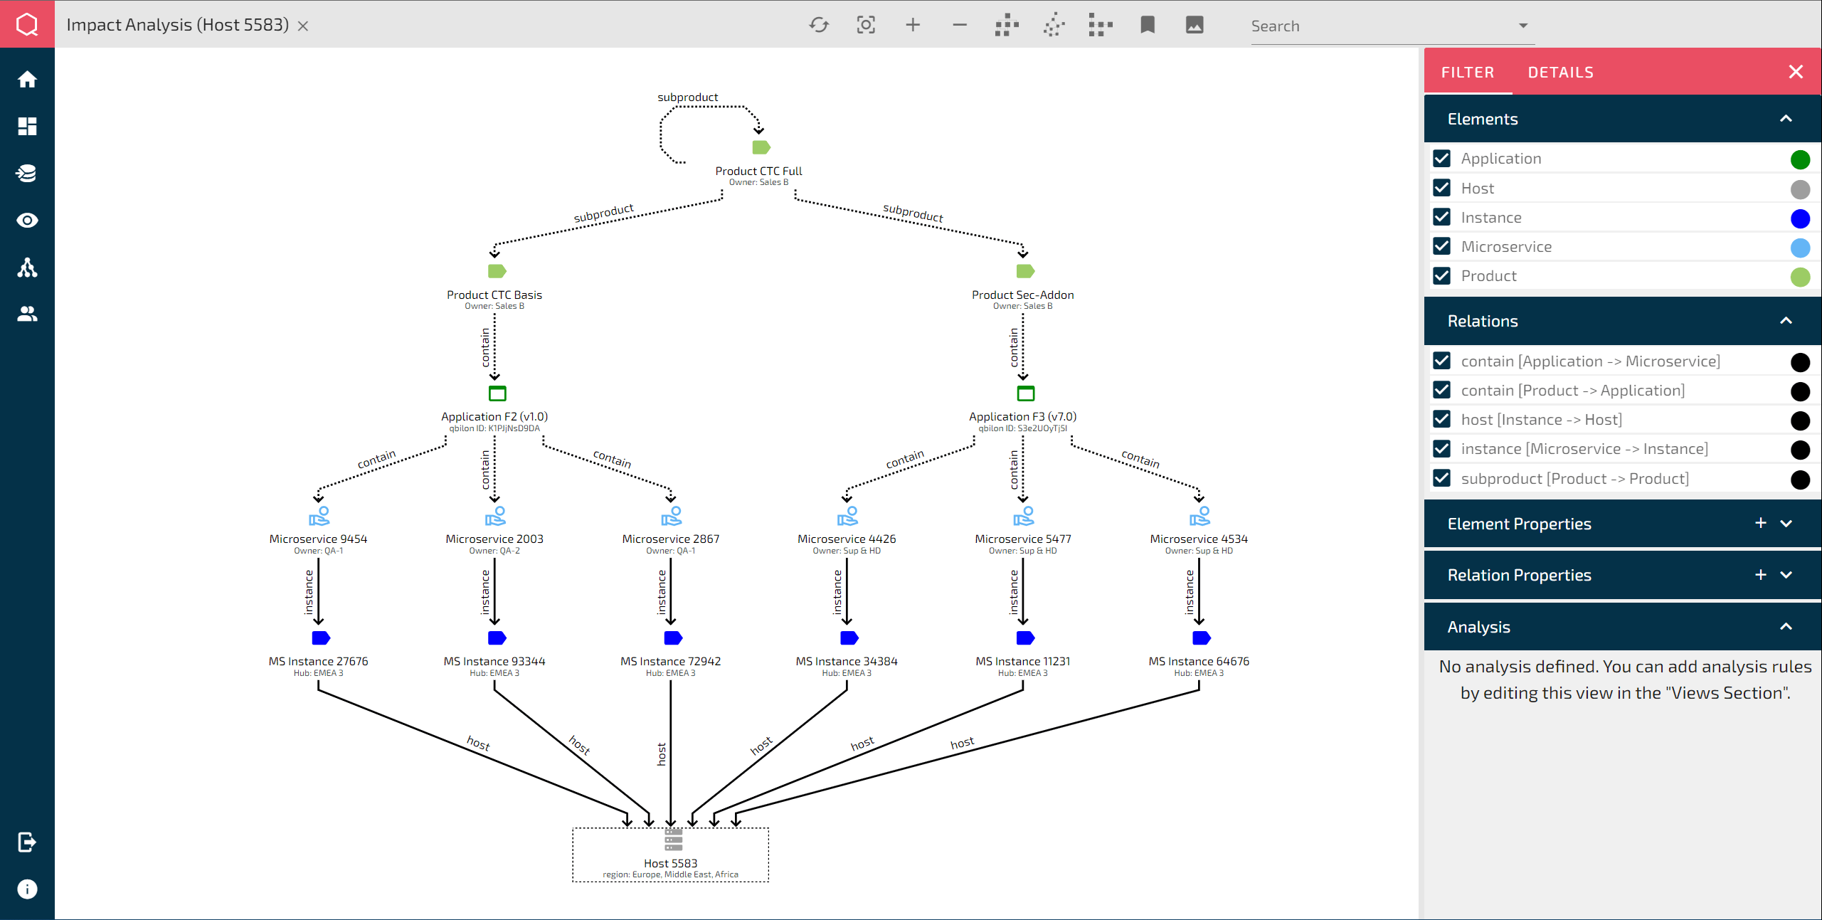The height and width of the screenshot is (920, 1822).
Task: Open the hierarchical layout icon
Action: point(1006,25)
